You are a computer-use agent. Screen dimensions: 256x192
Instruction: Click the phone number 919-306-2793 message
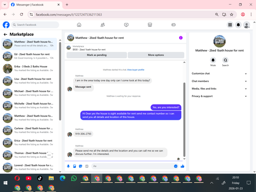[x=83, y=134]
